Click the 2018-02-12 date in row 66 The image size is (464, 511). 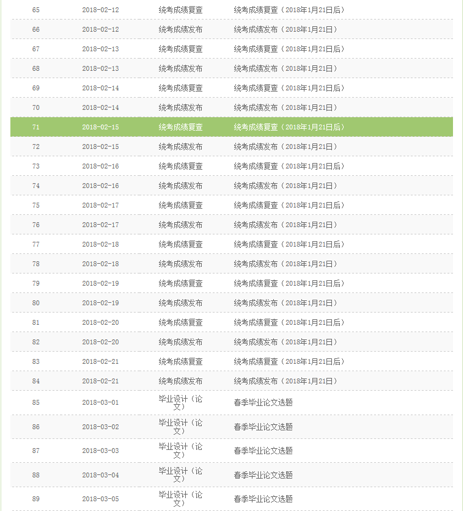tap(100, 29)
